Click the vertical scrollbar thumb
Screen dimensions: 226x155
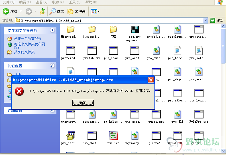coord(223,46)
